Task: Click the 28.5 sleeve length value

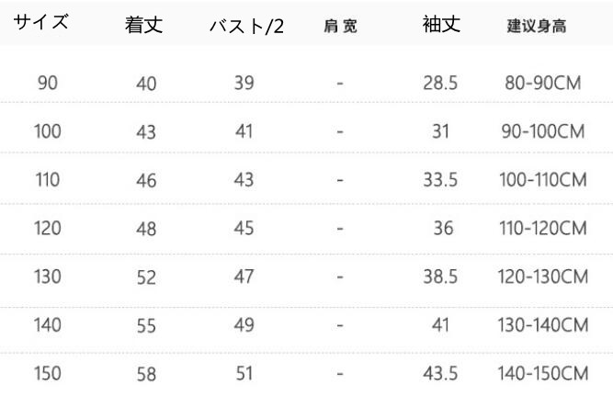Action: point(440,83)
